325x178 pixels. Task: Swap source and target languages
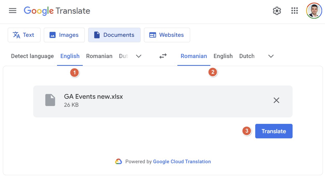(163, 56)
